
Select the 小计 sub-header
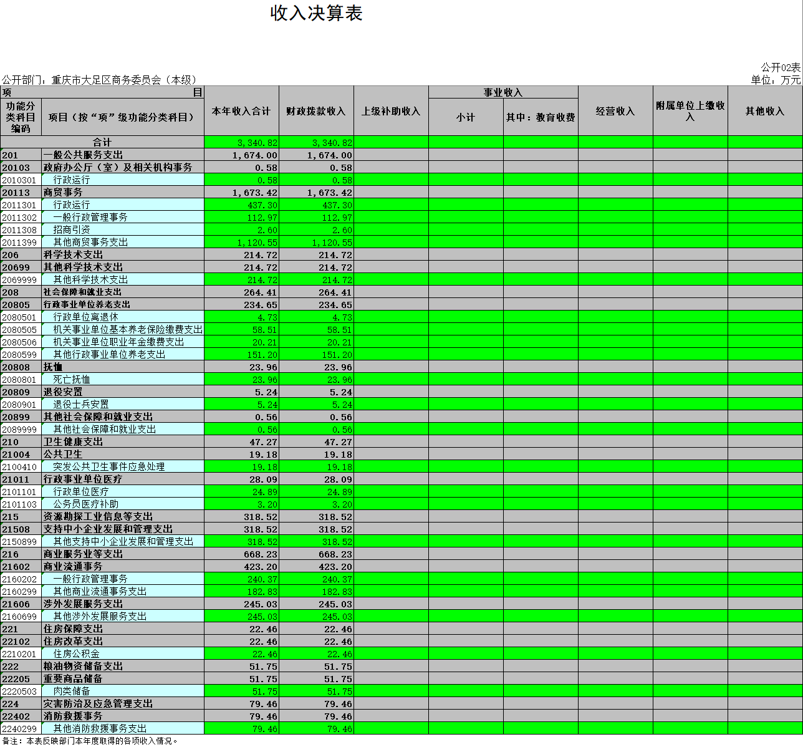466,117
